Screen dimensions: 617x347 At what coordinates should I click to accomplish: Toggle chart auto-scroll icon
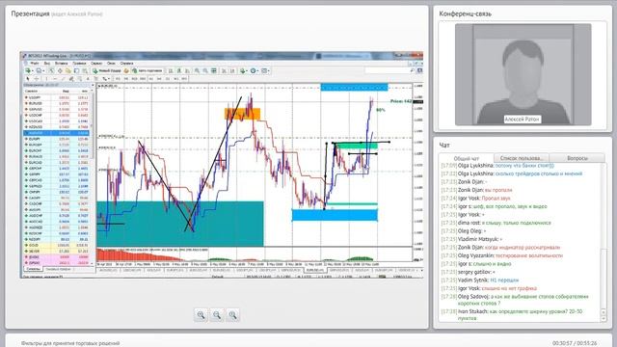(224, 70)
